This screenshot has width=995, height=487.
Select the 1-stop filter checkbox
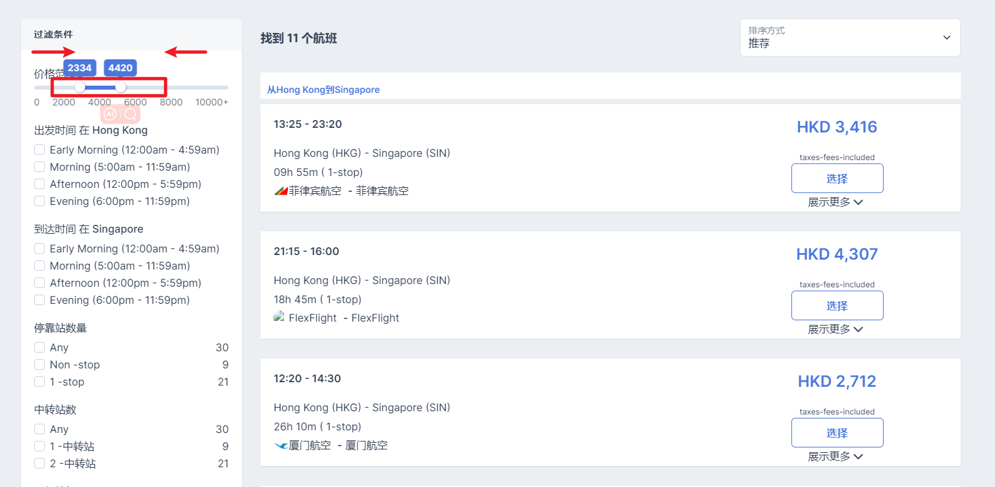pos(40,382)
